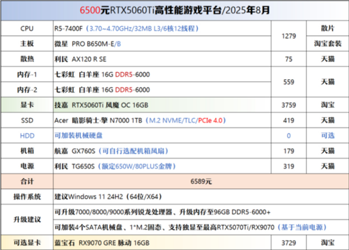Click the R5-7400F processor description
The width and height of the screenshot is (349, 250).
[x=162, y=28]
